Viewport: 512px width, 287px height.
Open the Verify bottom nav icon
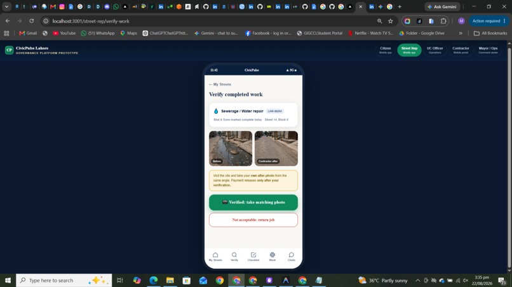click(234, 257)
